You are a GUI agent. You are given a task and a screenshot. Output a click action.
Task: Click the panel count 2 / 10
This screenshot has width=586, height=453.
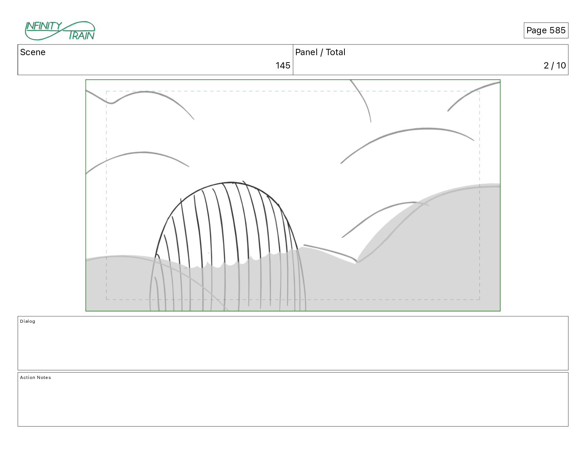[x=555, y=66]
